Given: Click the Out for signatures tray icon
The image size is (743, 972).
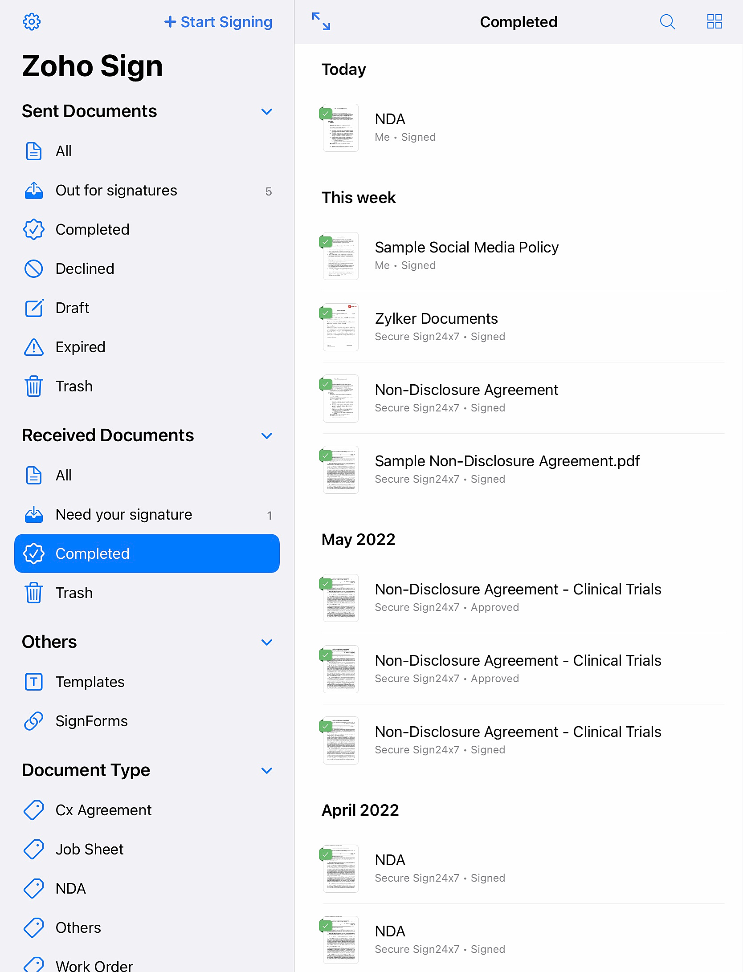Looking at the screenshot, I should click(x=34, y=190).
